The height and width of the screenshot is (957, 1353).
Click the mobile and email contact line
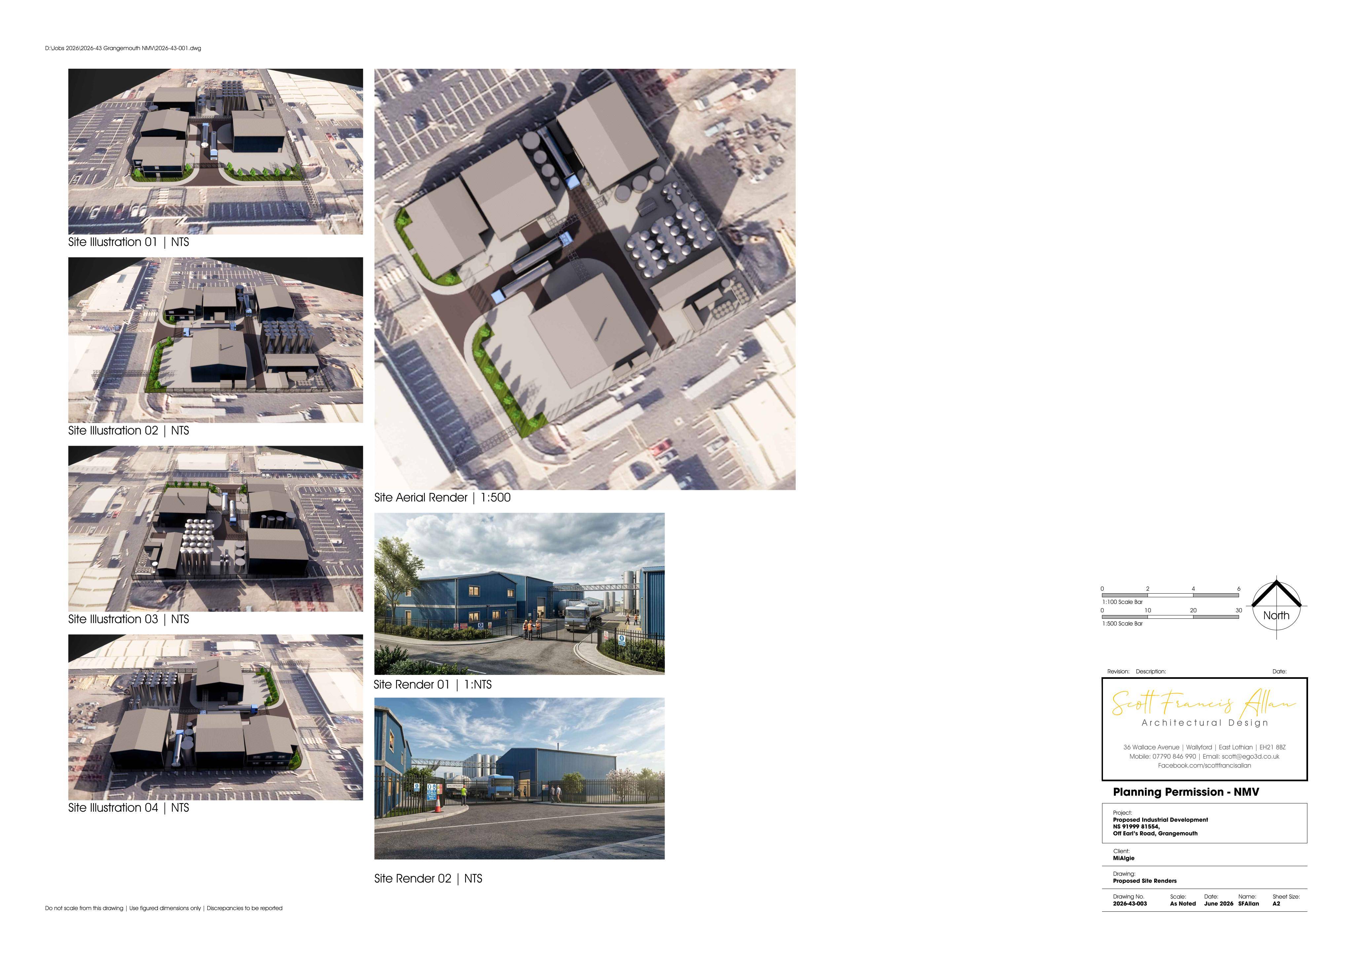[1204, 756]
